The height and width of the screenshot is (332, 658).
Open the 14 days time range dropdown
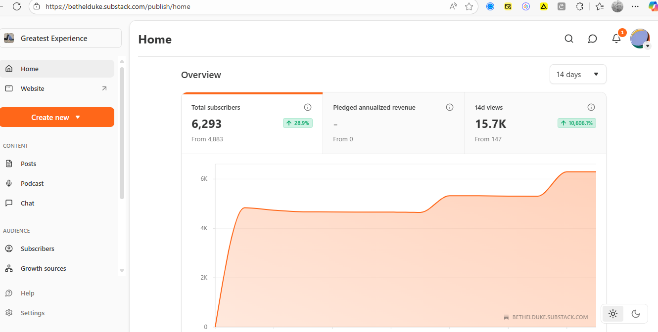577,74
